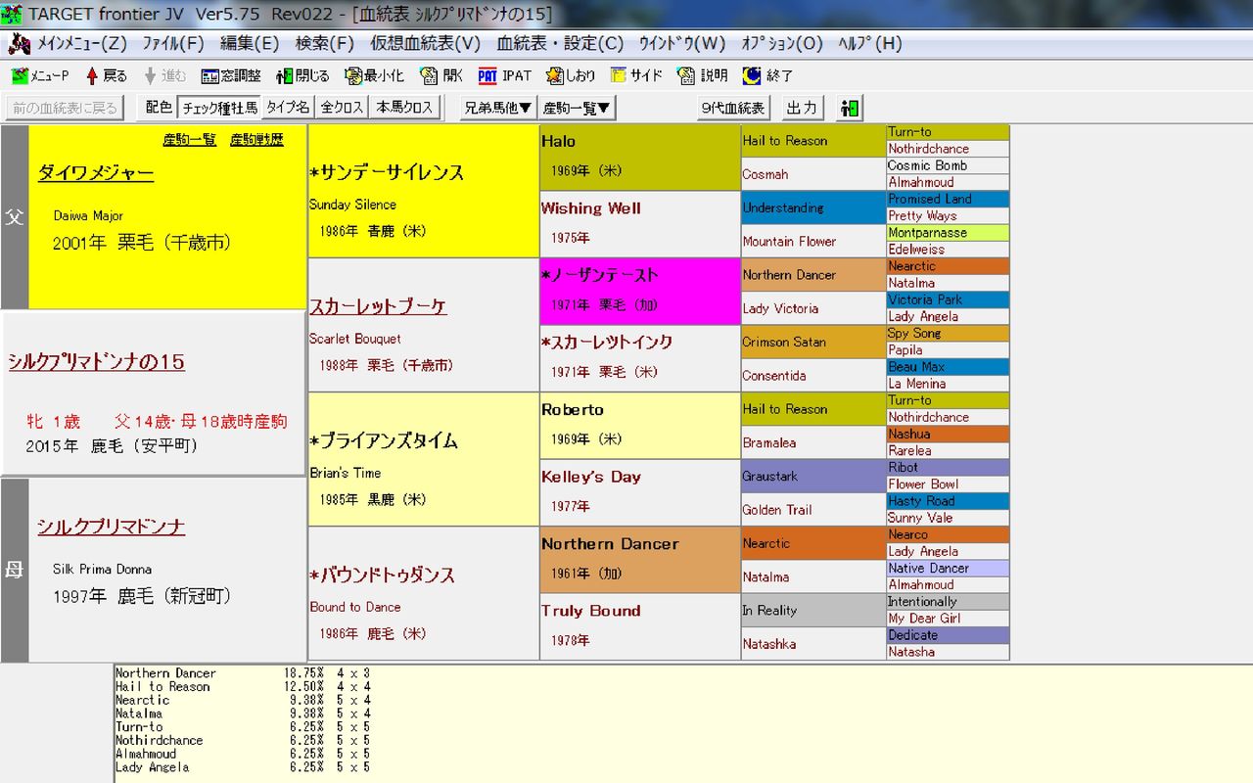1253x783 pixels.
Task: Open the ヘルプ(H) menu
Action: coord(870,43)
